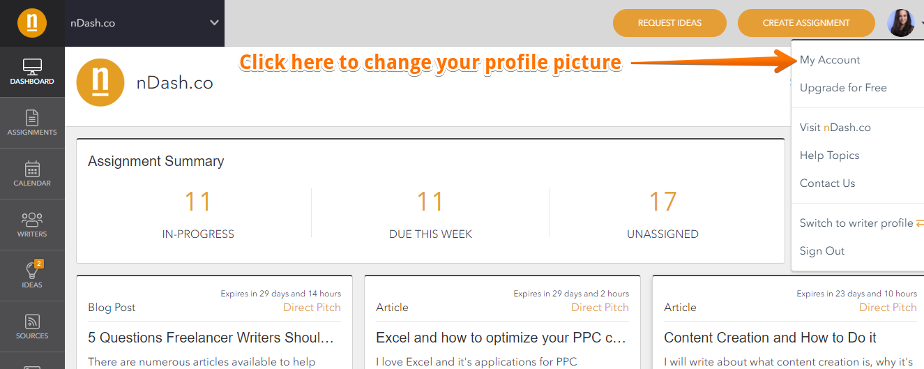Click the large nDash.co company logo
Viewport: 924px width, 369px height.
tap(100, 83)
